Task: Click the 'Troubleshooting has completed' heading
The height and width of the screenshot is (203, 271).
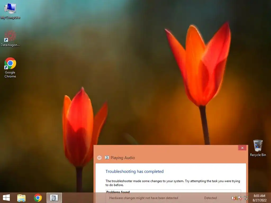Action: pyautogui.click(x=134, y=171)
